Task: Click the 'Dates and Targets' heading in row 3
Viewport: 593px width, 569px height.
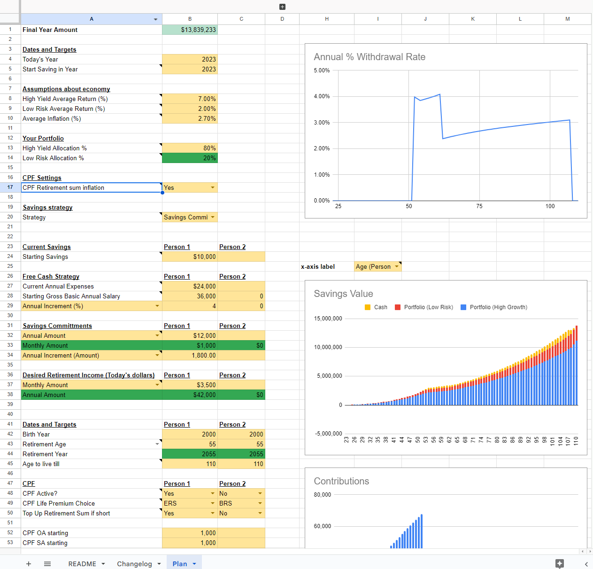Action: 49,49
